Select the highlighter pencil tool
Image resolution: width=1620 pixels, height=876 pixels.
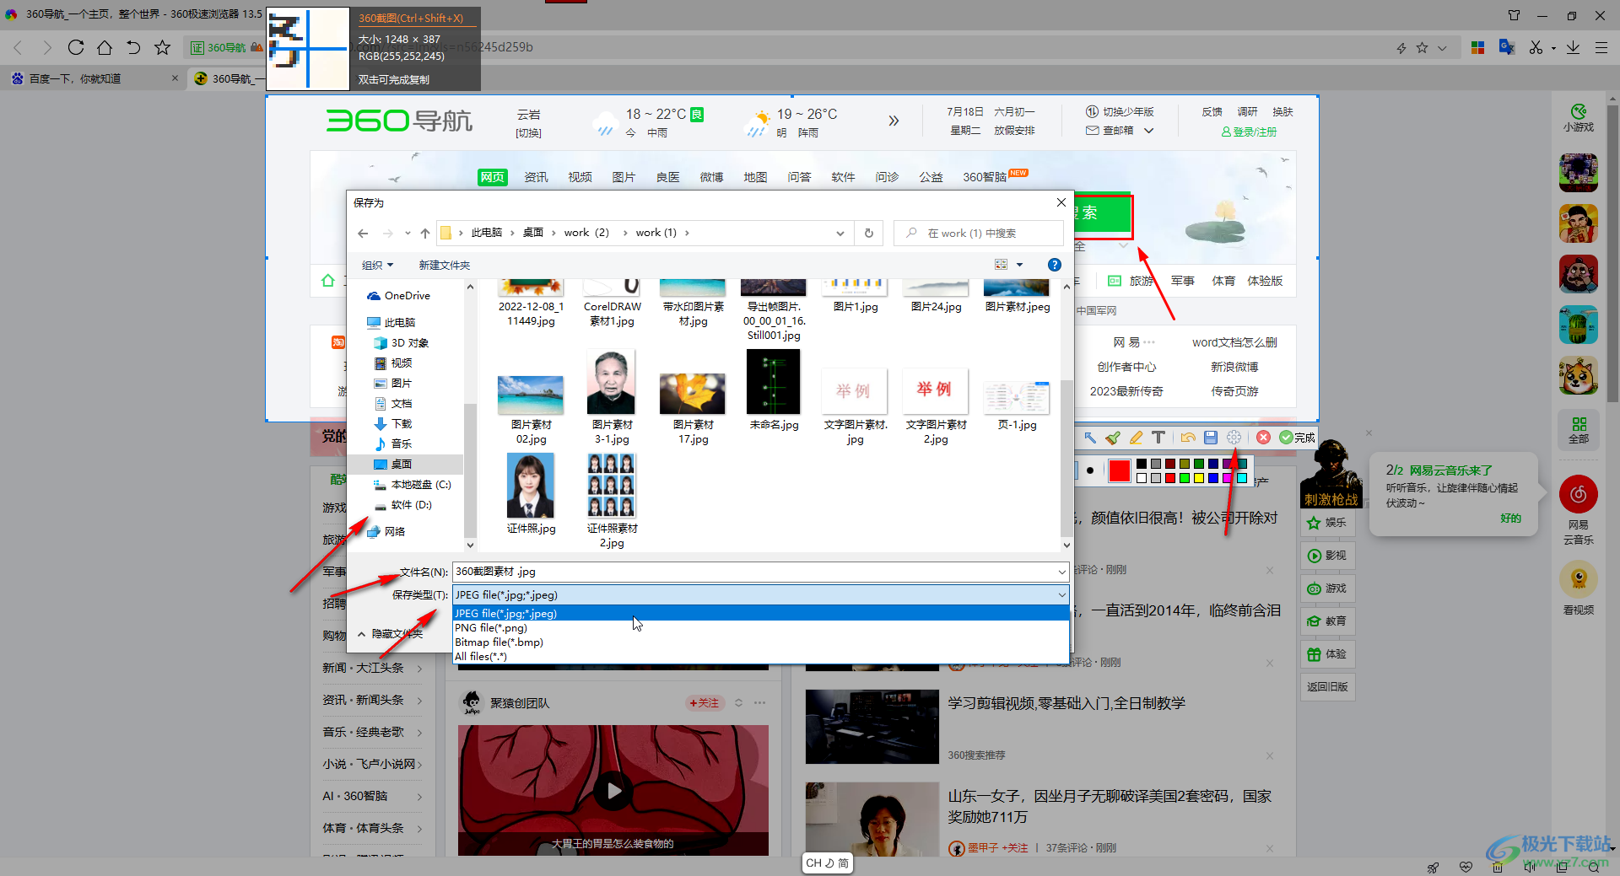point(1136,437)
